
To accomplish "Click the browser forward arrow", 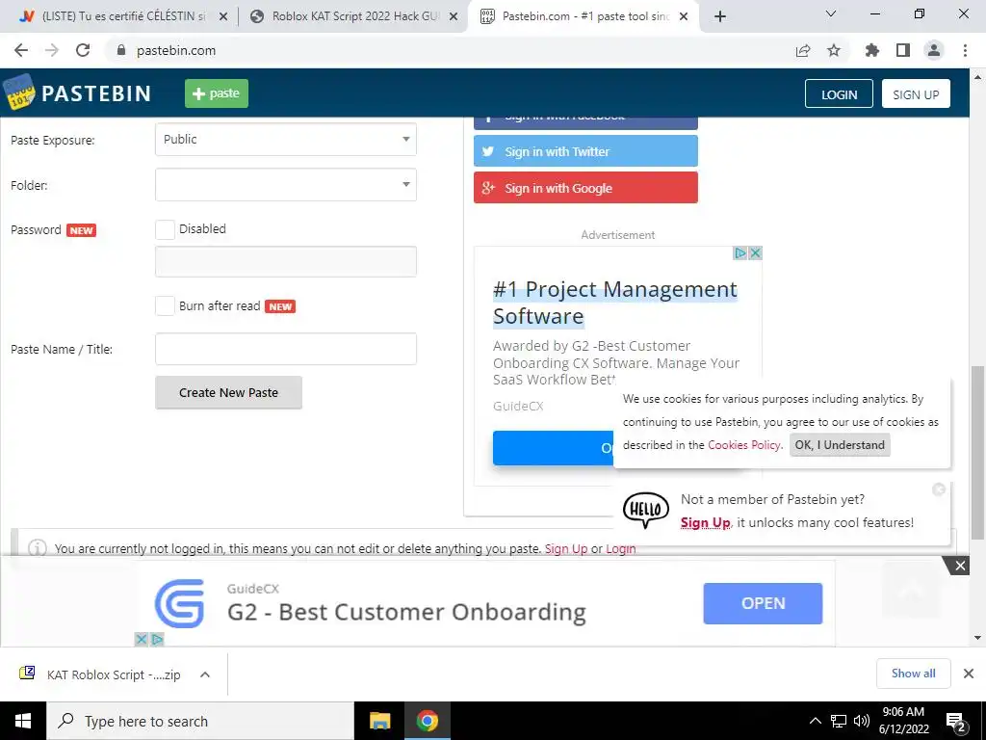I will point(52,50).
